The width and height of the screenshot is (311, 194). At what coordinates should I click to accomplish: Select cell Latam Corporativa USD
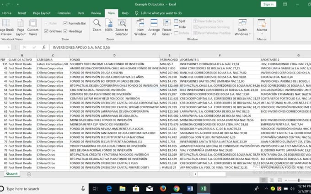tap(53, 64)
